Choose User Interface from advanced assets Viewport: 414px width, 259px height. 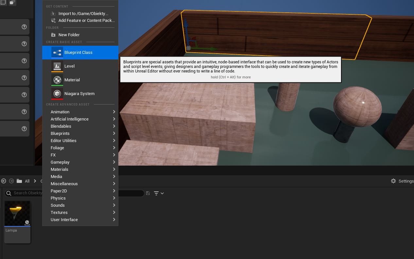64,220
